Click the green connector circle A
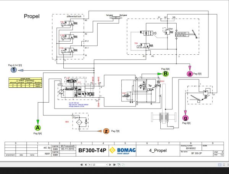 click(x=38, y=128)
